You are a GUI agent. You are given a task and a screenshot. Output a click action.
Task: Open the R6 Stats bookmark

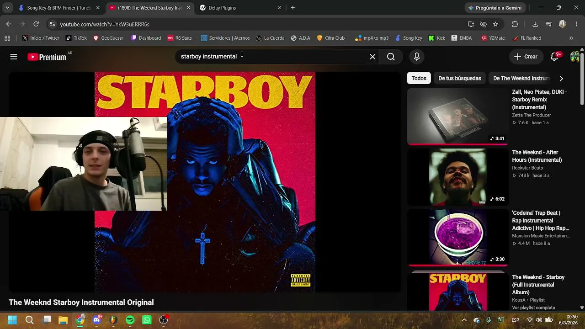click(x=181, y=38)
